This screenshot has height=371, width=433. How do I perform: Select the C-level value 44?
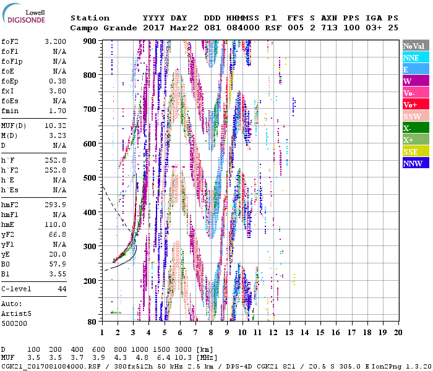click(61, 288)
